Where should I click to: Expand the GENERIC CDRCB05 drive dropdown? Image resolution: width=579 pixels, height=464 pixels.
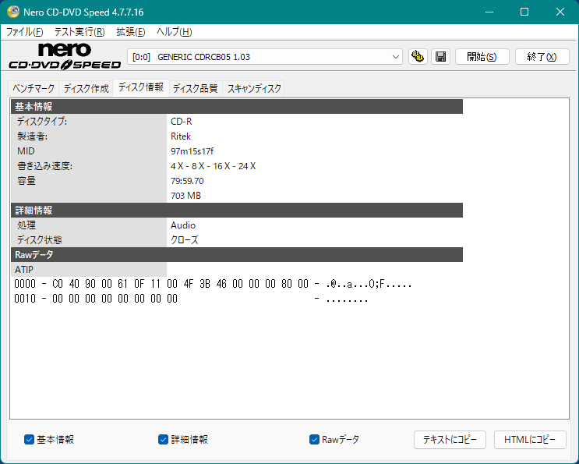coord(396,57)
